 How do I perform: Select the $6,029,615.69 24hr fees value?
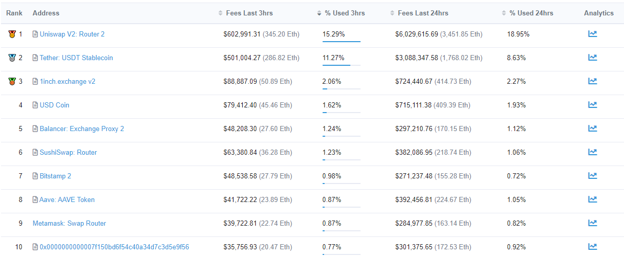point(417,34)
